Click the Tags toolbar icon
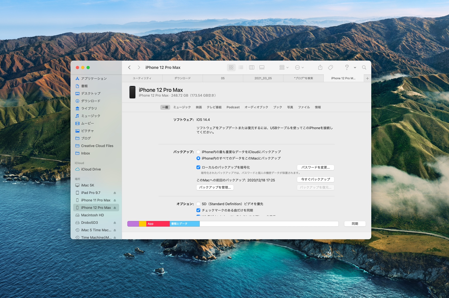Image resolution: width=449 pixels, height=298 pixels. (330, 67)
